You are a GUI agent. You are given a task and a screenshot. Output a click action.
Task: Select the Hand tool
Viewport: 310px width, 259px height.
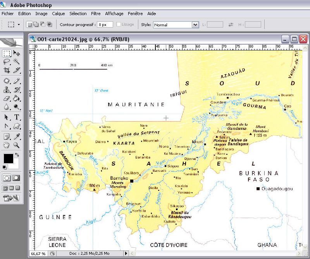coord(7,145)
